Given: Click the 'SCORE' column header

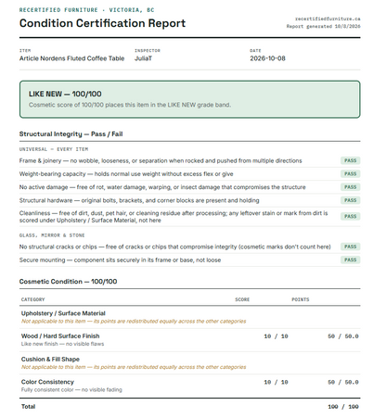Looking at the screenshot, I should click(x=242, y=299).
